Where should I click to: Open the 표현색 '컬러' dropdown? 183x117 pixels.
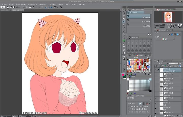point(165,39)
